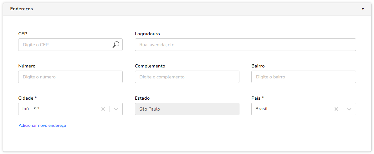This screenshot has height=154, width=374.
Task: Focus the Número input field
Action: [x=70, y=77]
